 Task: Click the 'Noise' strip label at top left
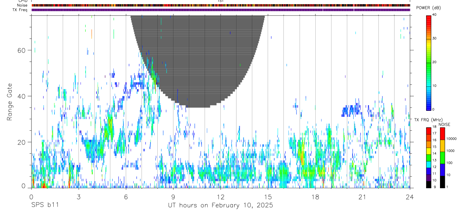click(22, 5)
